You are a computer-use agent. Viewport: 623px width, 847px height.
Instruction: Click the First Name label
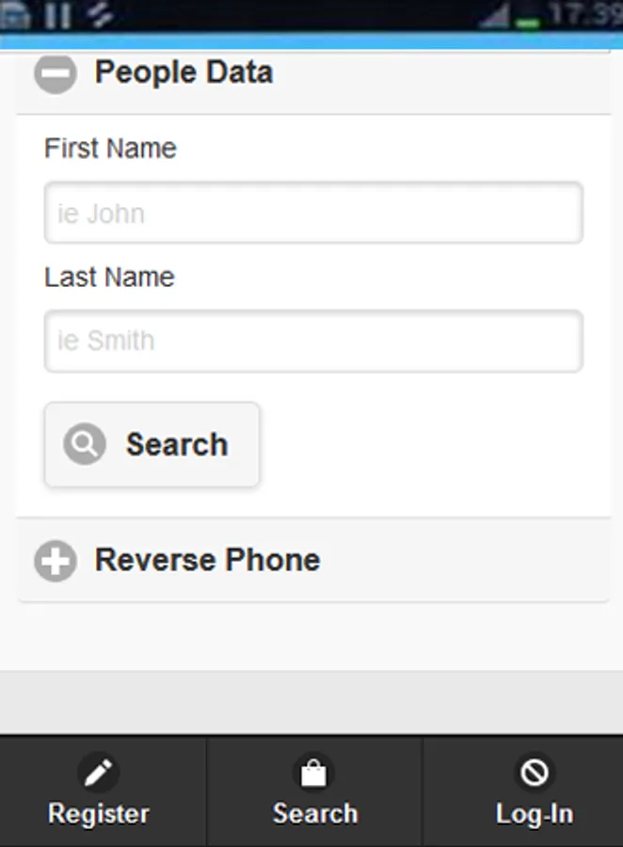point(110,149)
